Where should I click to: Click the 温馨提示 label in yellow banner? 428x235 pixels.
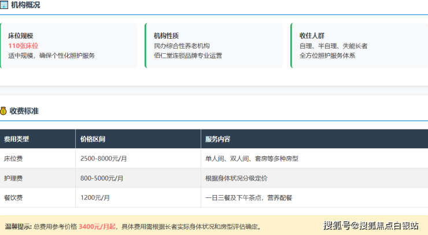pos(19,226)
